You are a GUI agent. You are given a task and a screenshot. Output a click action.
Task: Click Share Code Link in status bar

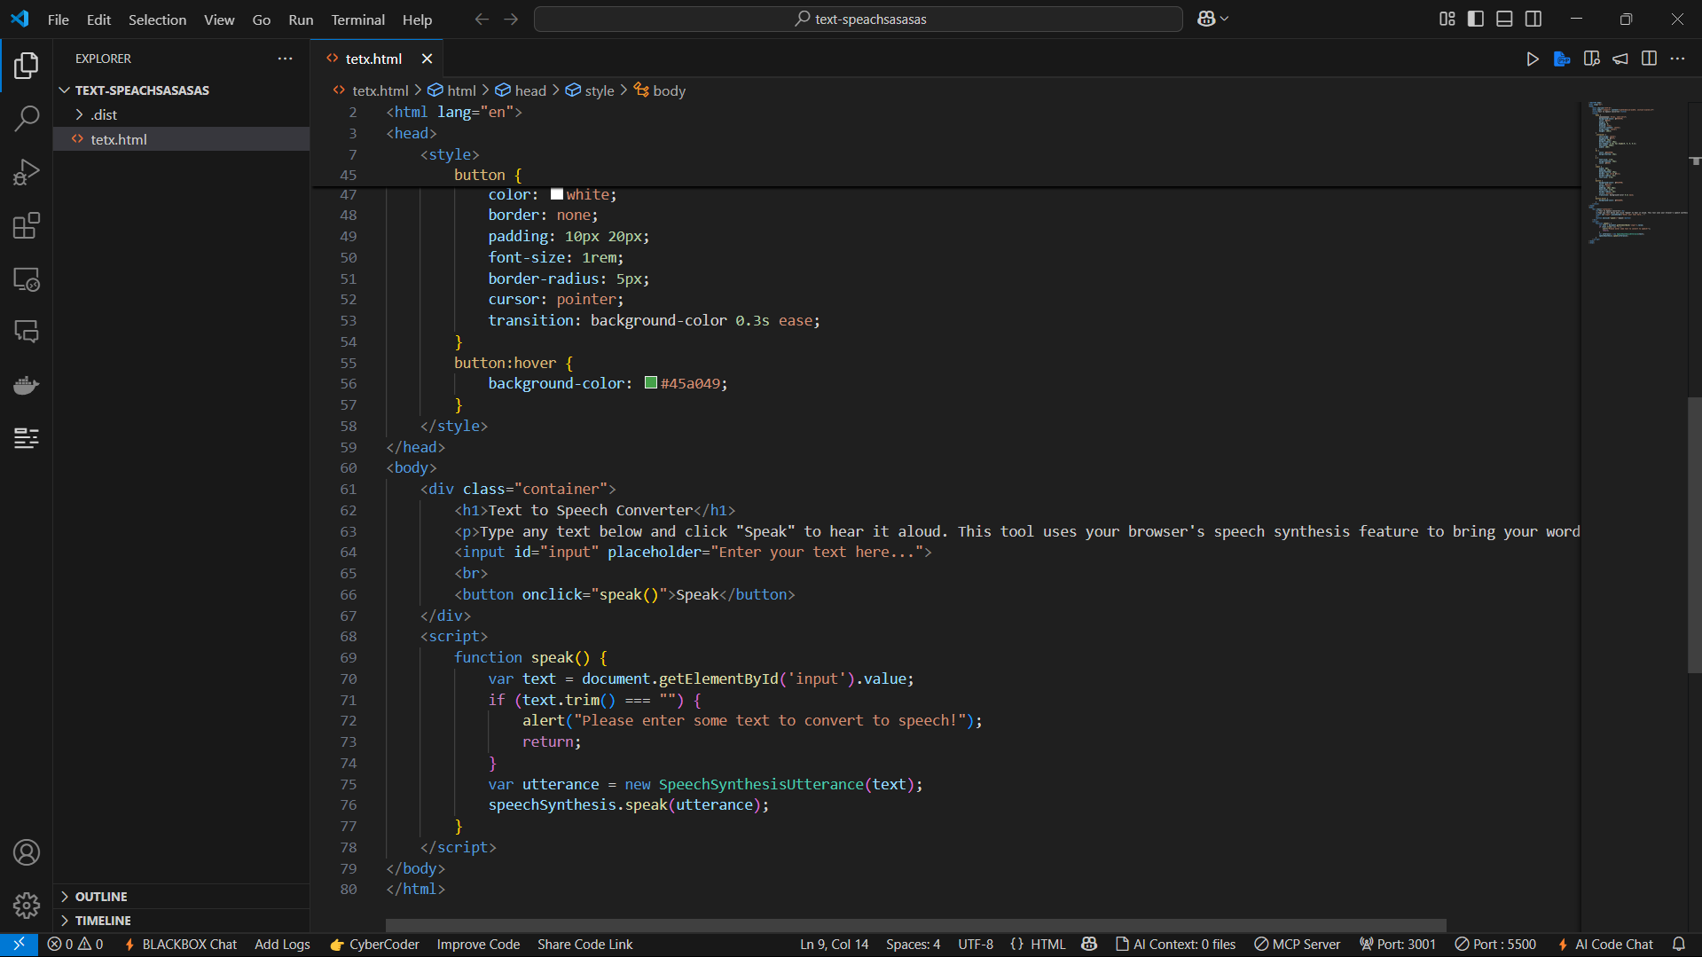pos(584,945)
